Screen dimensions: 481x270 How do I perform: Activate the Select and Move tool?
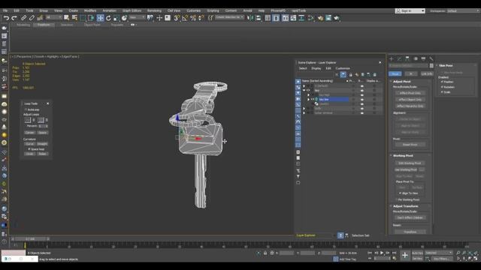click(x=100, y=18)
